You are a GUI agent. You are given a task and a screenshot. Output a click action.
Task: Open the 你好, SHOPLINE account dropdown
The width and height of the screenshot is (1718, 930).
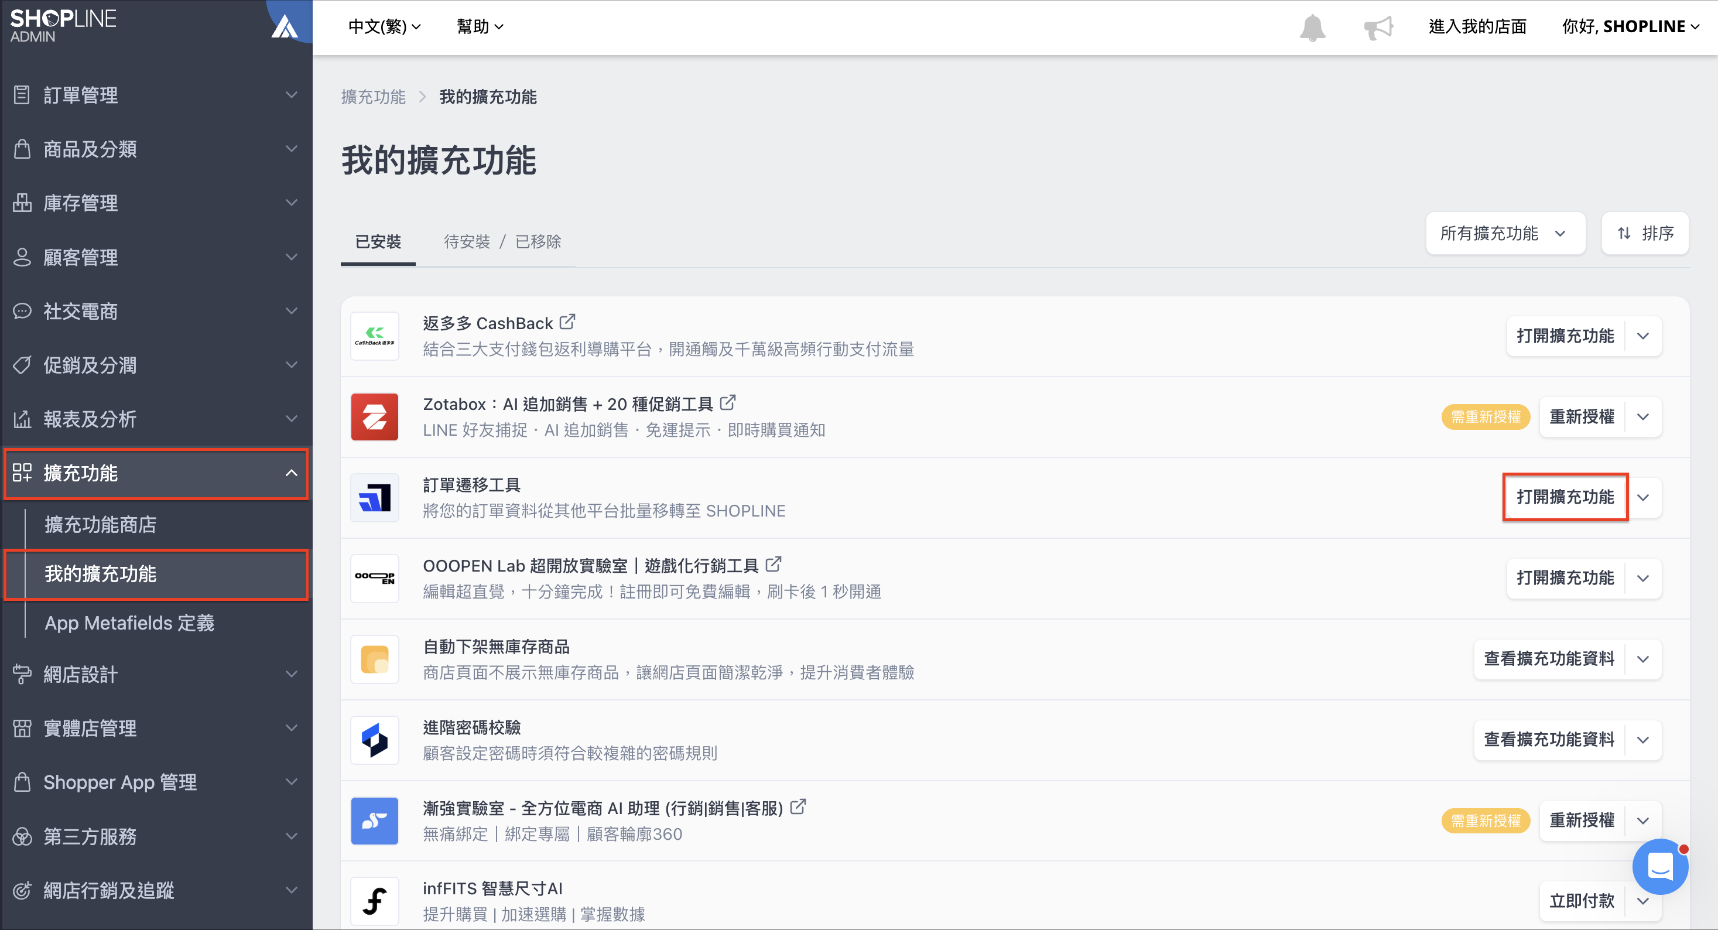1630,27
